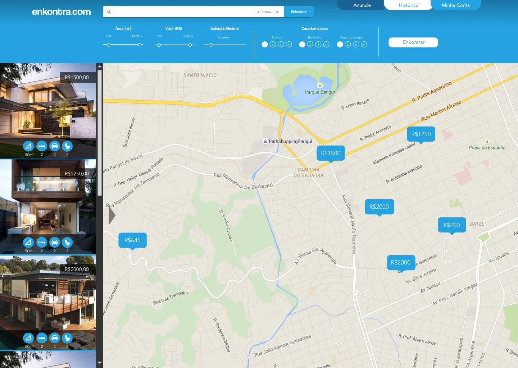Screen dimensions: 518x368
Task: Click R$645 map price marker
Action: [132, 240]
